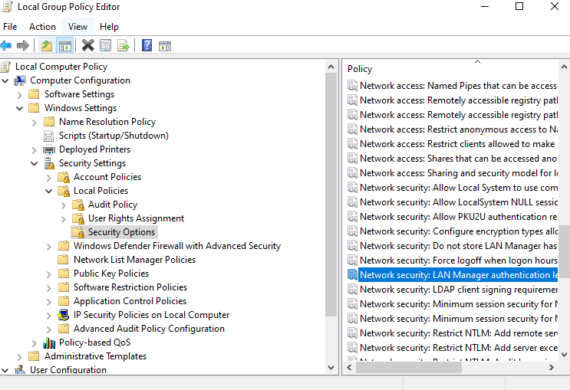
Task: Click policy list vertical scrollbar thumb
Action: 564,251
